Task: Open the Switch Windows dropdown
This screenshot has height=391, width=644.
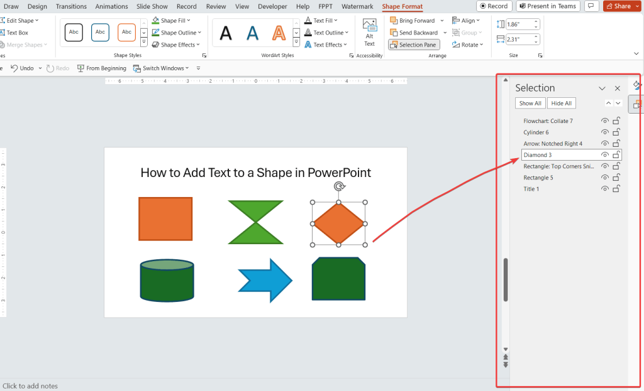Action: [163, 68]
